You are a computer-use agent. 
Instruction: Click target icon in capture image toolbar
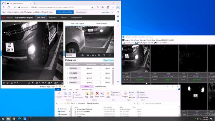(x=82, y=55)
